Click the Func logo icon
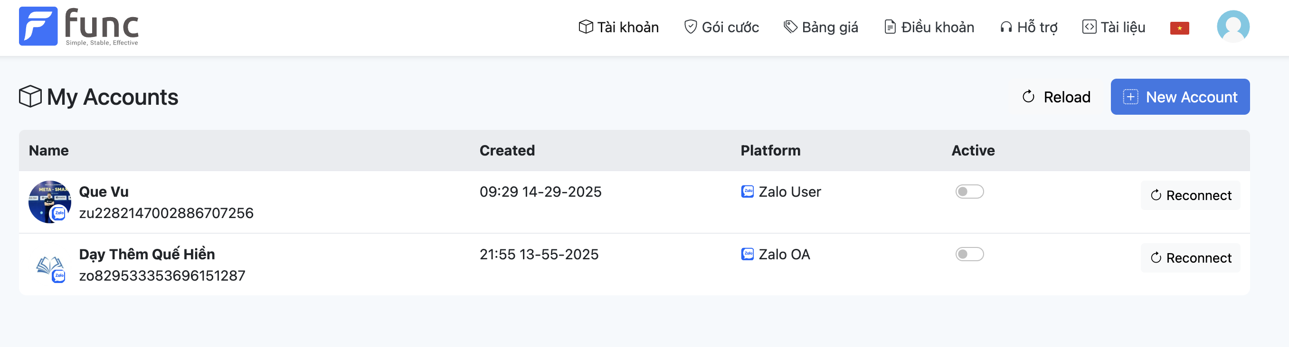Image resolution: width=1289 pixels, height=347 pixels. coord(38,26)
